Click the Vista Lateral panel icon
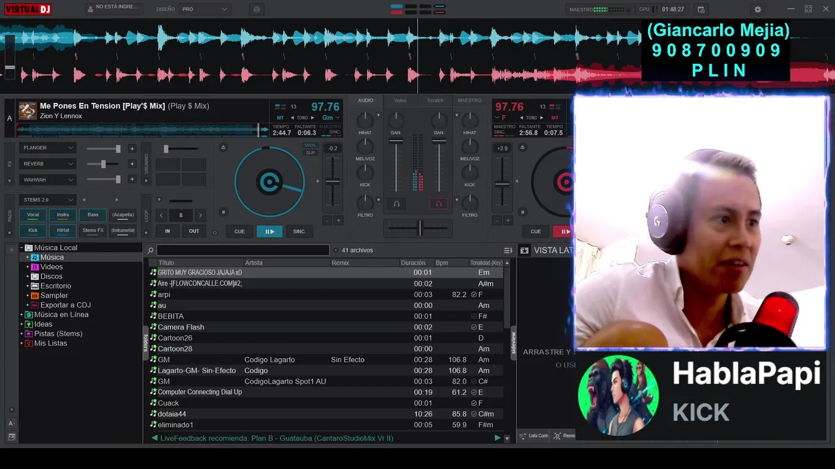Screen dimensions: 835x469 click(x=524, y=250)
